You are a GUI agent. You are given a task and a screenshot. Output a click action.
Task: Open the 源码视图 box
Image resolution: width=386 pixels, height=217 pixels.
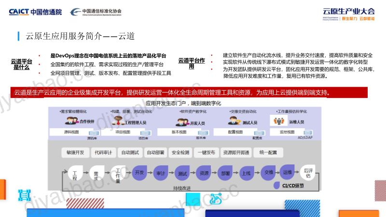point(71,132)
